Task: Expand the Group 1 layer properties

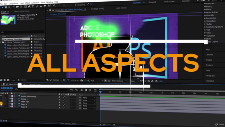Action: point(10,99)
